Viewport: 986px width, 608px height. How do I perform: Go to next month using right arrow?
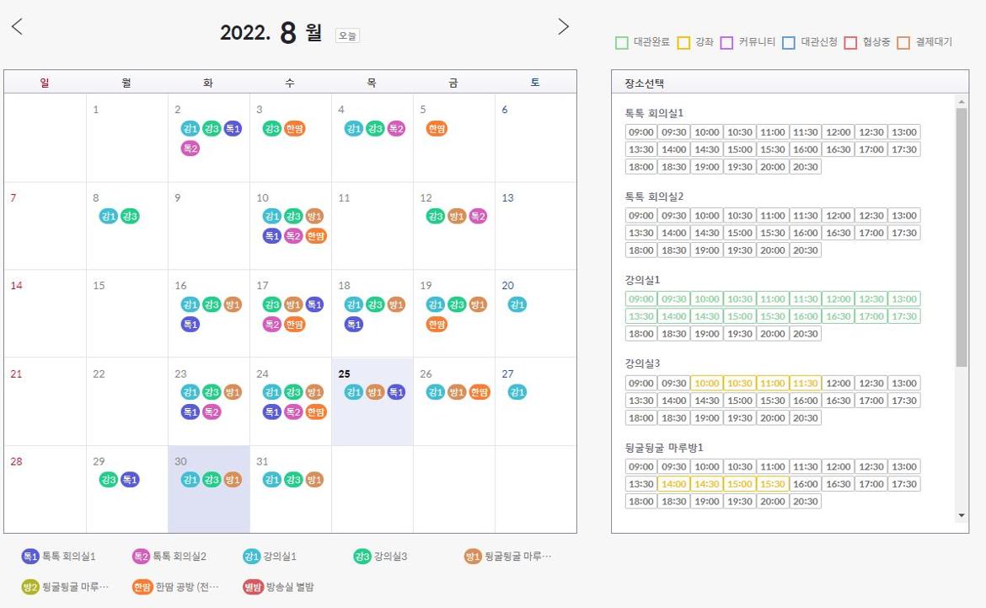564,27
